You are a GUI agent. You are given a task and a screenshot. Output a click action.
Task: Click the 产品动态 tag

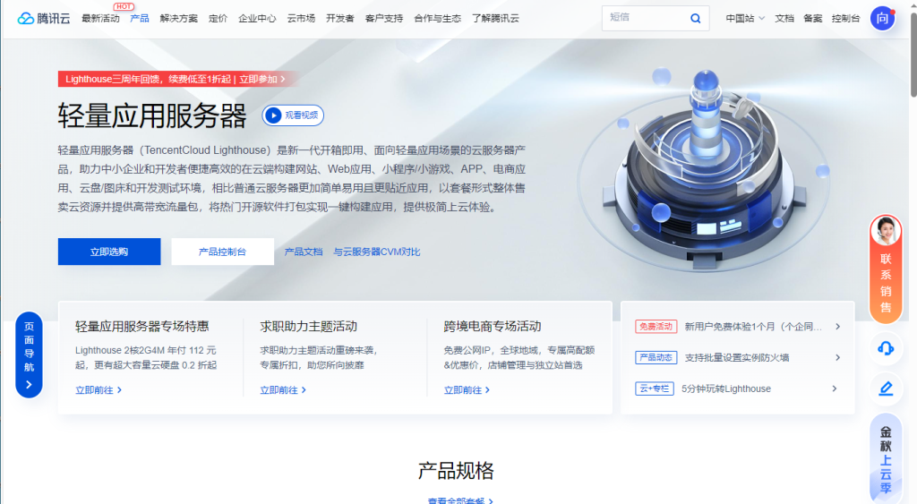point(656,357)
